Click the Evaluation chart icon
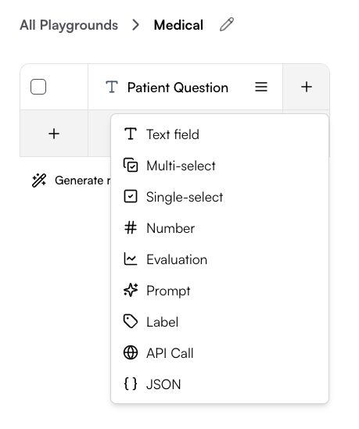Viewport: 359px width, 429px height. pyautogui.click(x=131, y=259)
